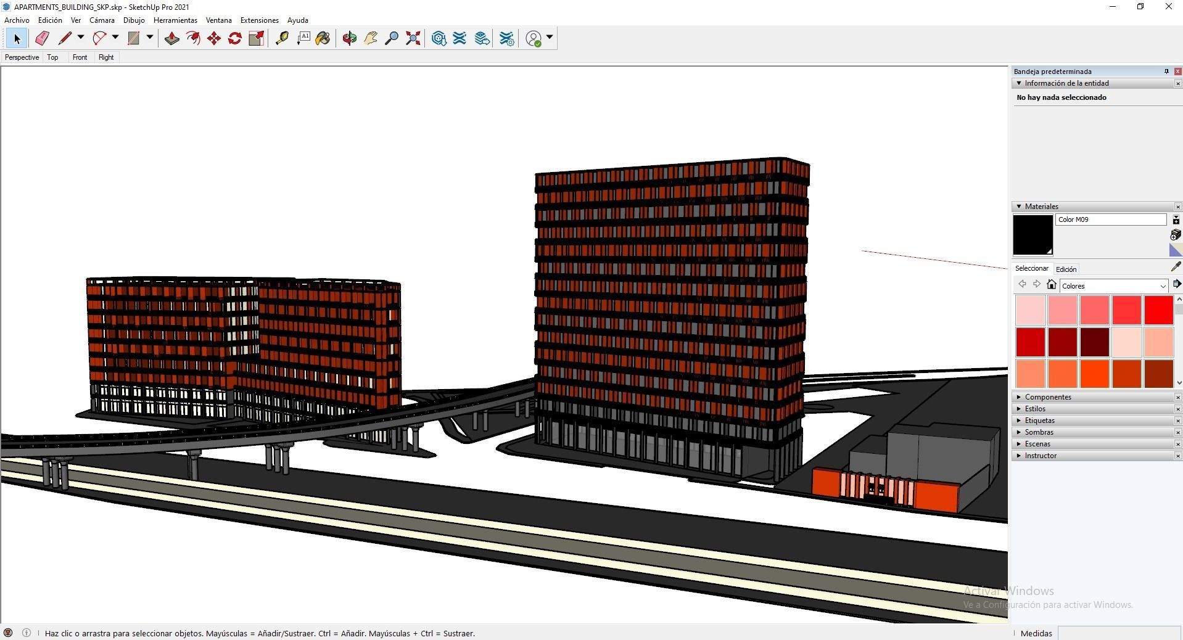
Task: Open the 3D Warehouse
Action: tap(439, 38)
